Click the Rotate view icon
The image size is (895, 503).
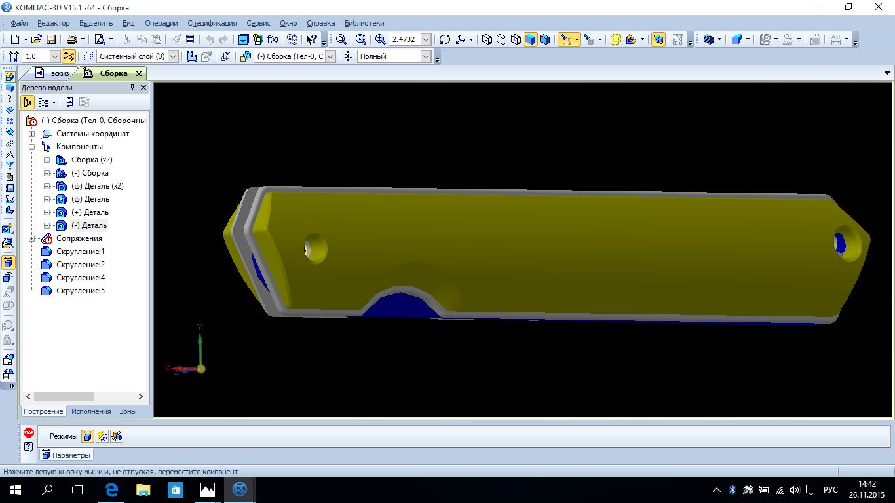point(445,39)
